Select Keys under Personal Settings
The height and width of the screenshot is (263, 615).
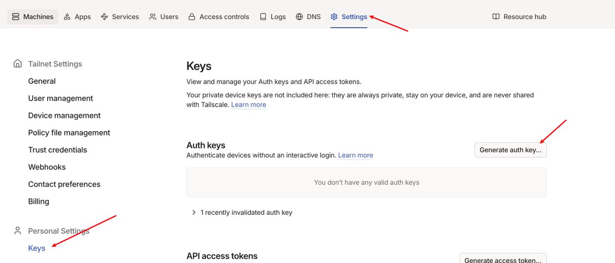click(37, 248)
